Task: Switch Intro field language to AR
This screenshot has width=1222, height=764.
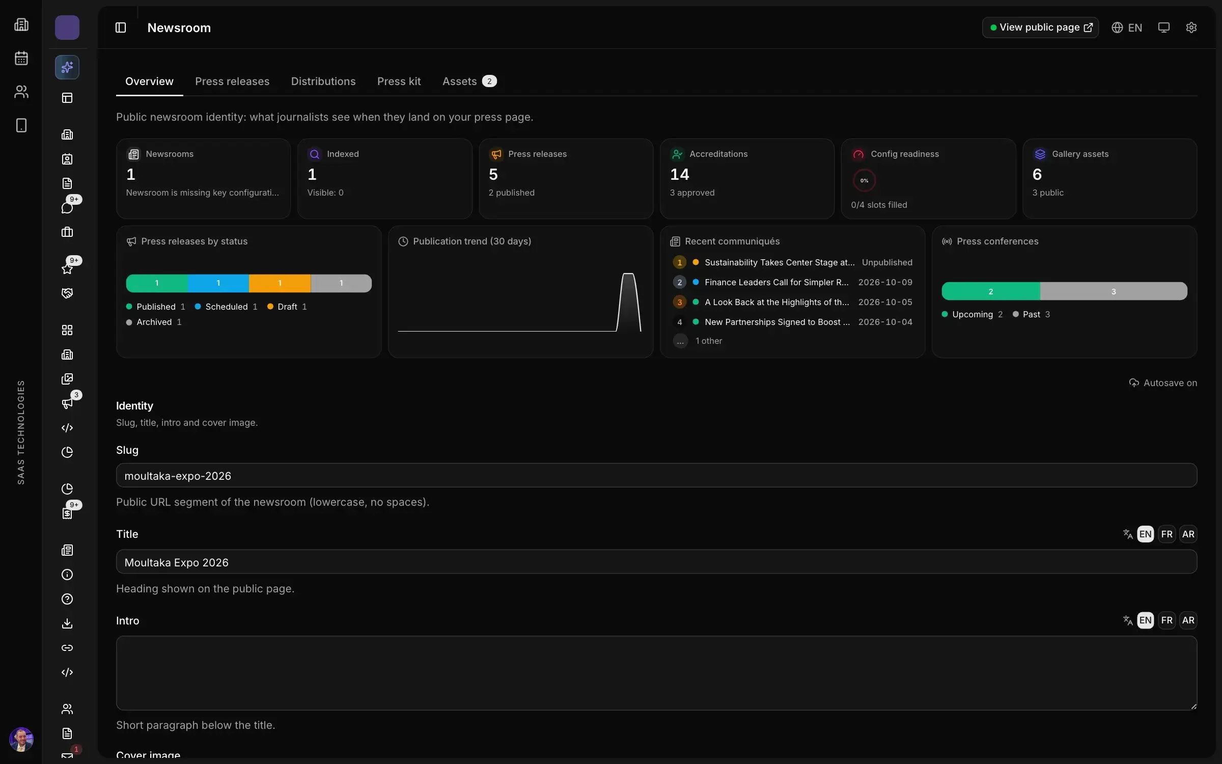Action: [1188, 620]
